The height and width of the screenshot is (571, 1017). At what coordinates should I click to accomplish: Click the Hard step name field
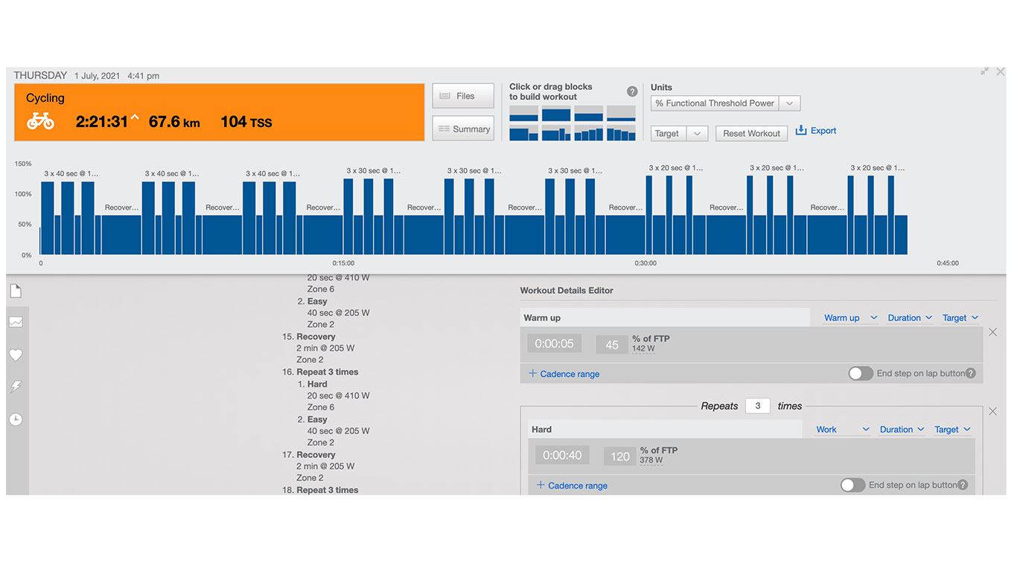[x=665, y=429]
